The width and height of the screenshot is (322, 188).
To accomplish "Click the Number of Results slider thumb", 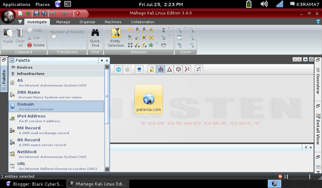I will 54,37.
